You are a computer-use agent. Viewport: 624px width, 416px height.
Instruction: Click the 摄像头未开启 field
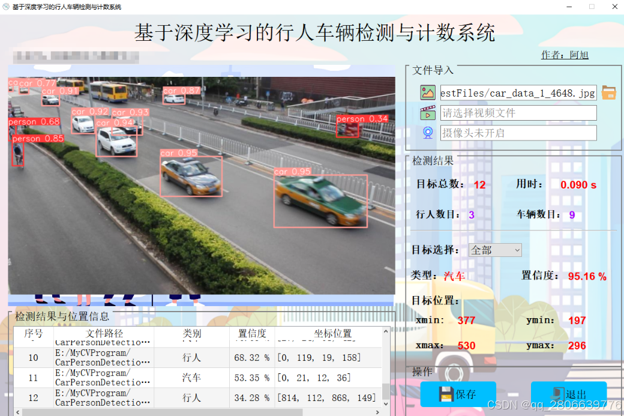click(518, 133)
